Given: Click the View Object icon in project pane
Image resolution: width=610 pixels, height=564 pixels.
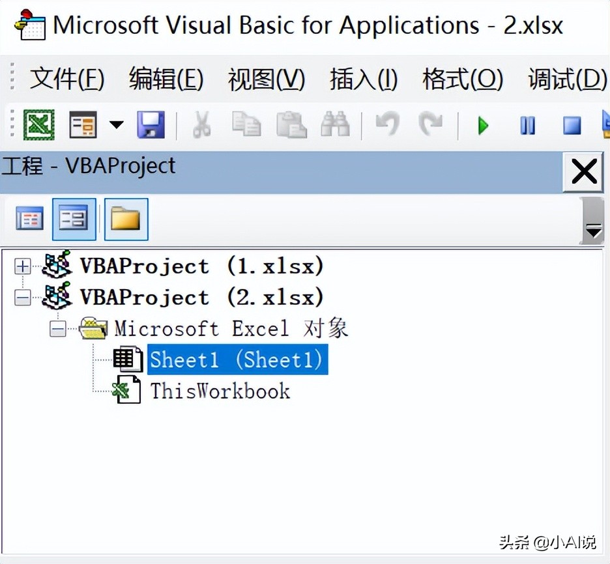Looking at the screenshot, I should tap(74, 219).
